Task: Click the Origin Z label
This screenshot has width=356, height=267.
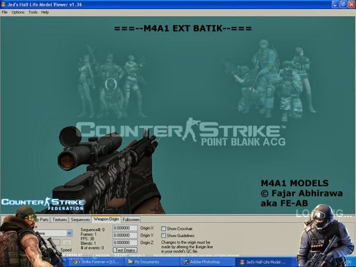Action: click(x=147, y=243)
